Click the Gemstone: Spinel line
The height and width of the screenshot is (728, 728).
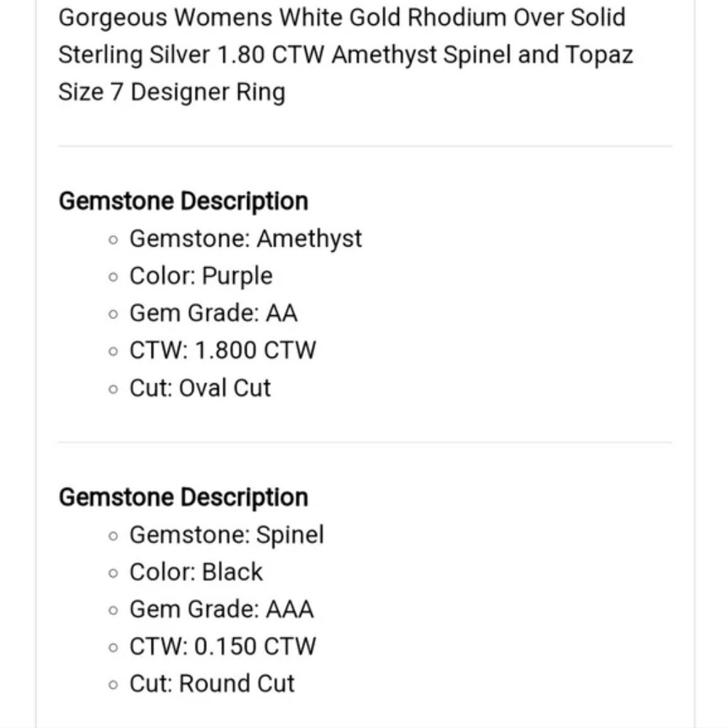(x=226, y=535)
